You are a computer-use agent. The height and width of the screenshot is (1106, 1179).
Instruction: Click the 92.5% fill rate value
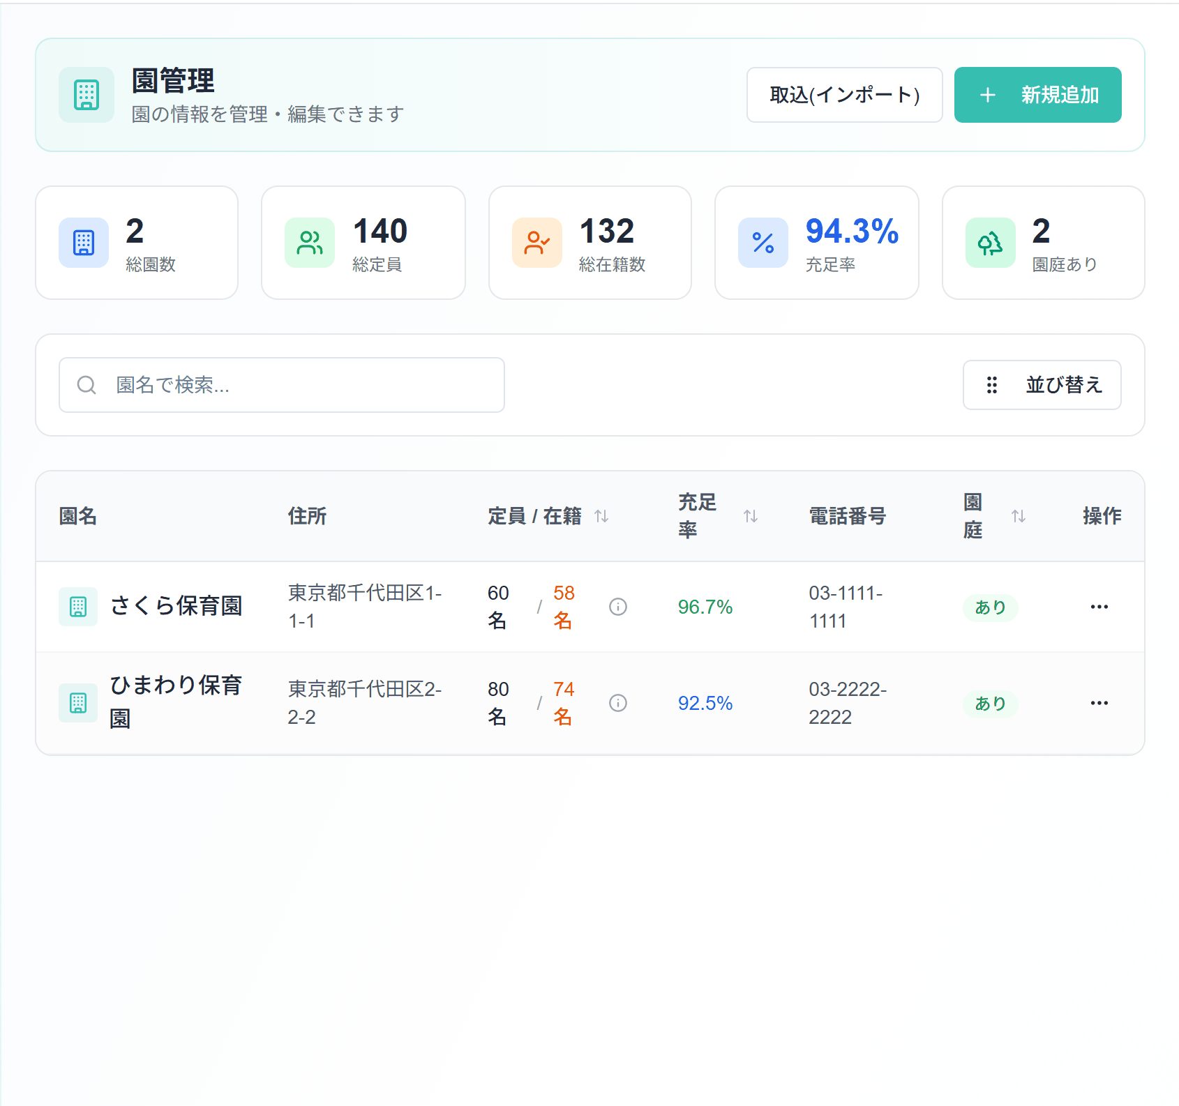[x=705, y=703]
